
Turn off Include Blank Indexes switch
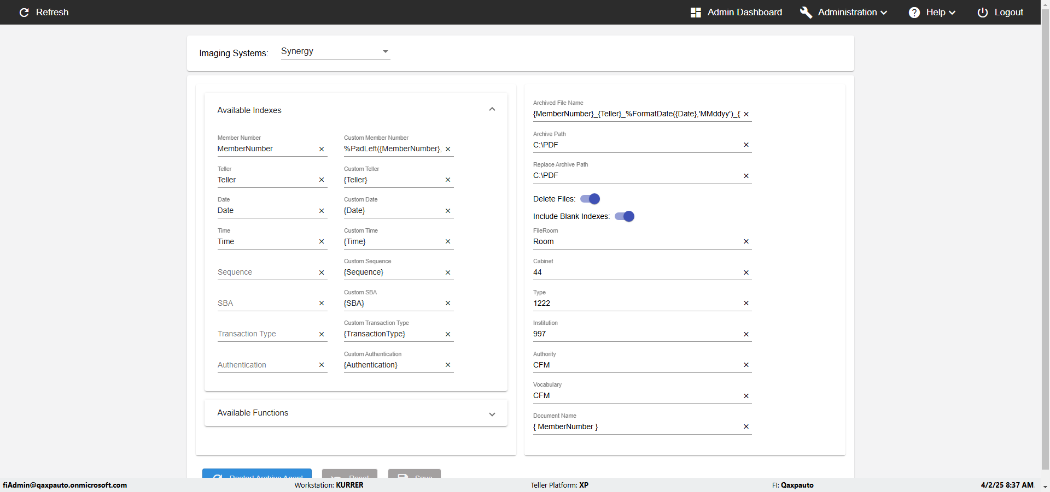625,216
